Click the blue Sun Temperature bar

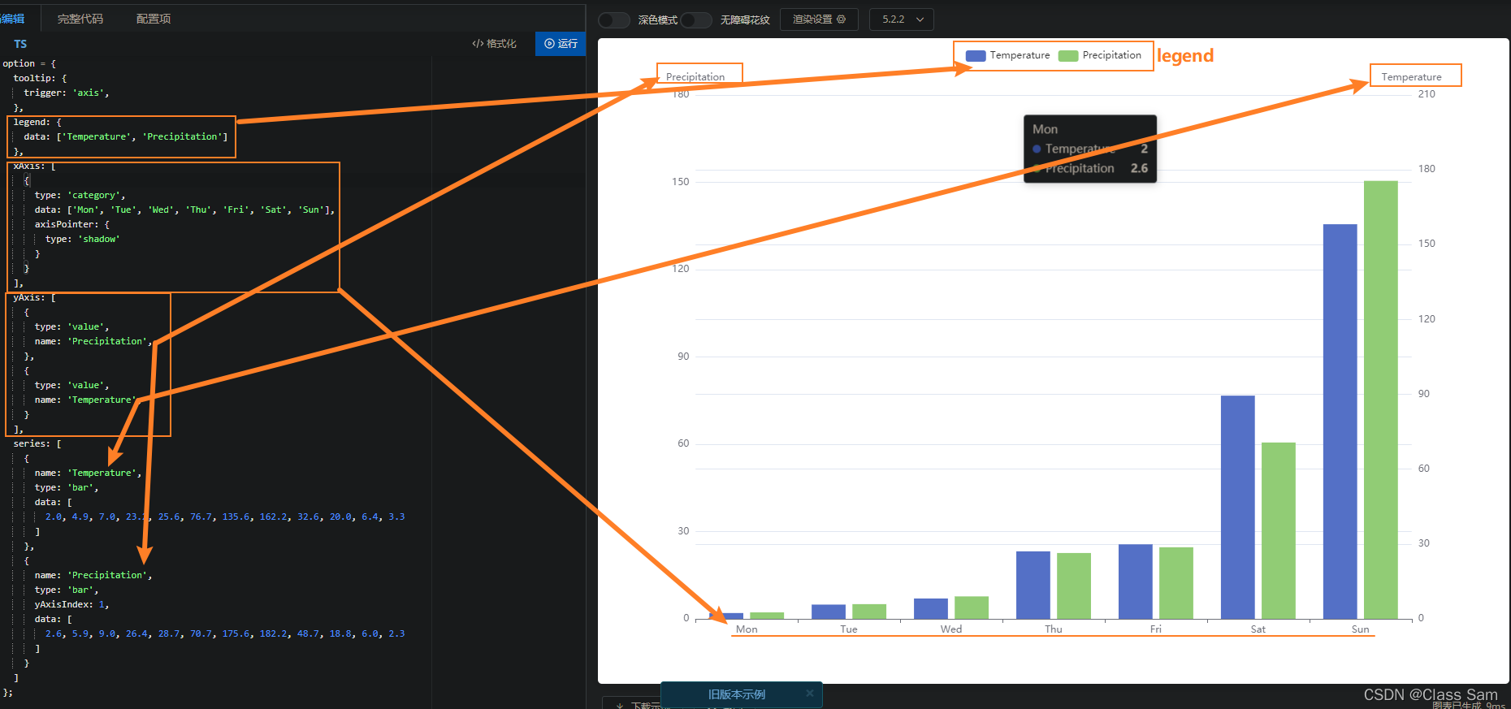click(1340, 422)
